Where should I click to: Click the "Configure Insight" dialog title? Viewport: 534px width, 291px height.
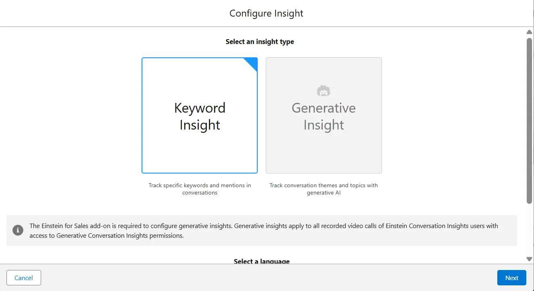266,13
